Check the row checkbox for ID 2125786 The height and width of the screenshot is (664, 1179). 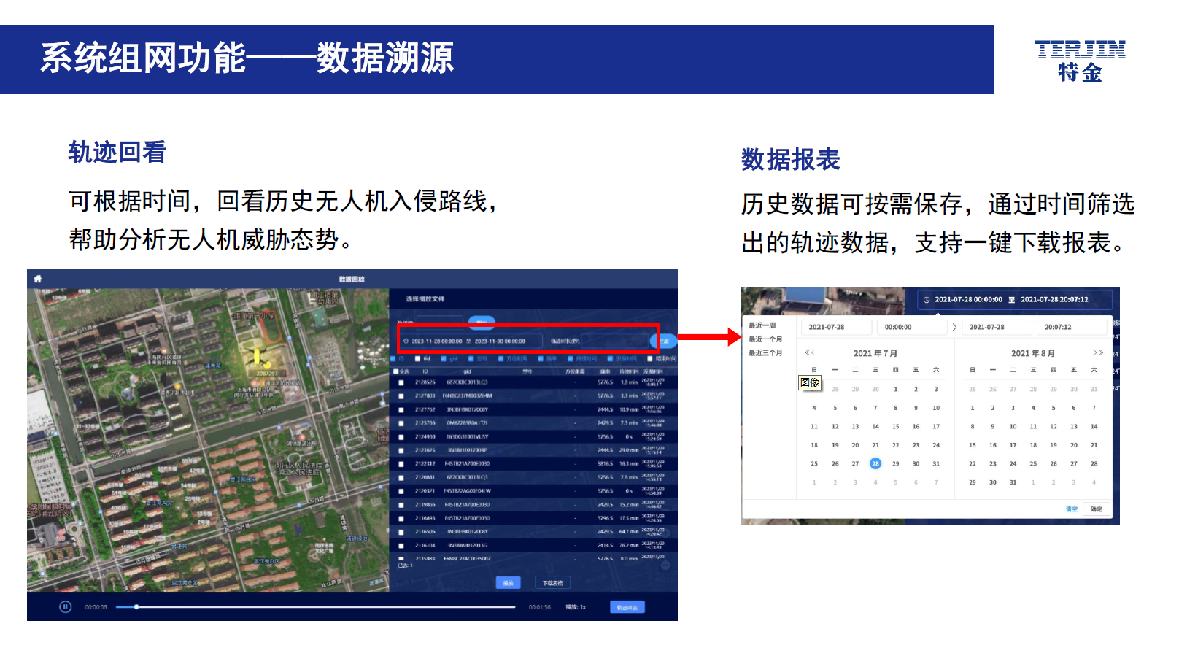(x=401, y=423)
